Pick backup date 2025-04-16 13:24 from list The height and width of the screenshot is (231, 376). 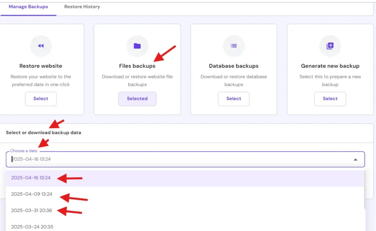tap(185, 178)
